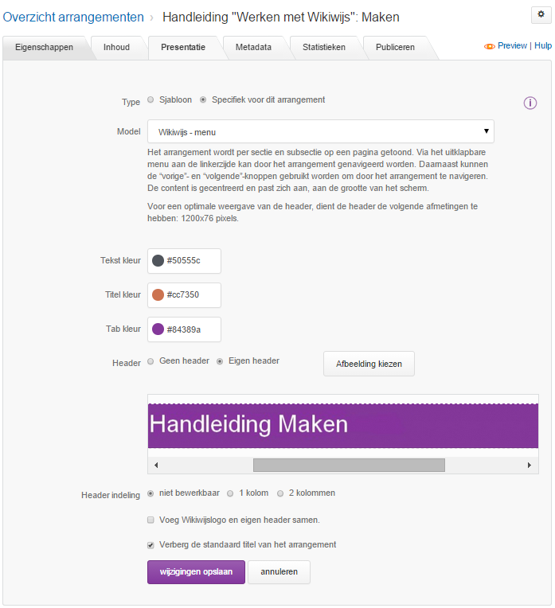Select the Sjabloon type option
555x608 pixels.
[150, 100]
